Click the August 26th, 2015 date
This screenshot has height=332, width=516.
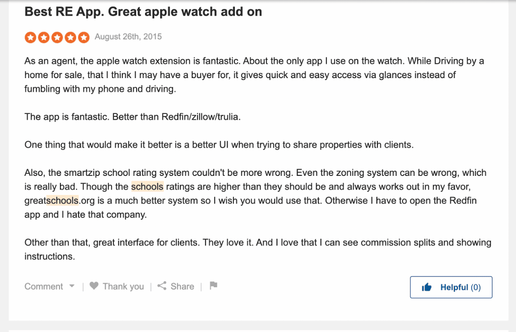[x=128, y=36]
